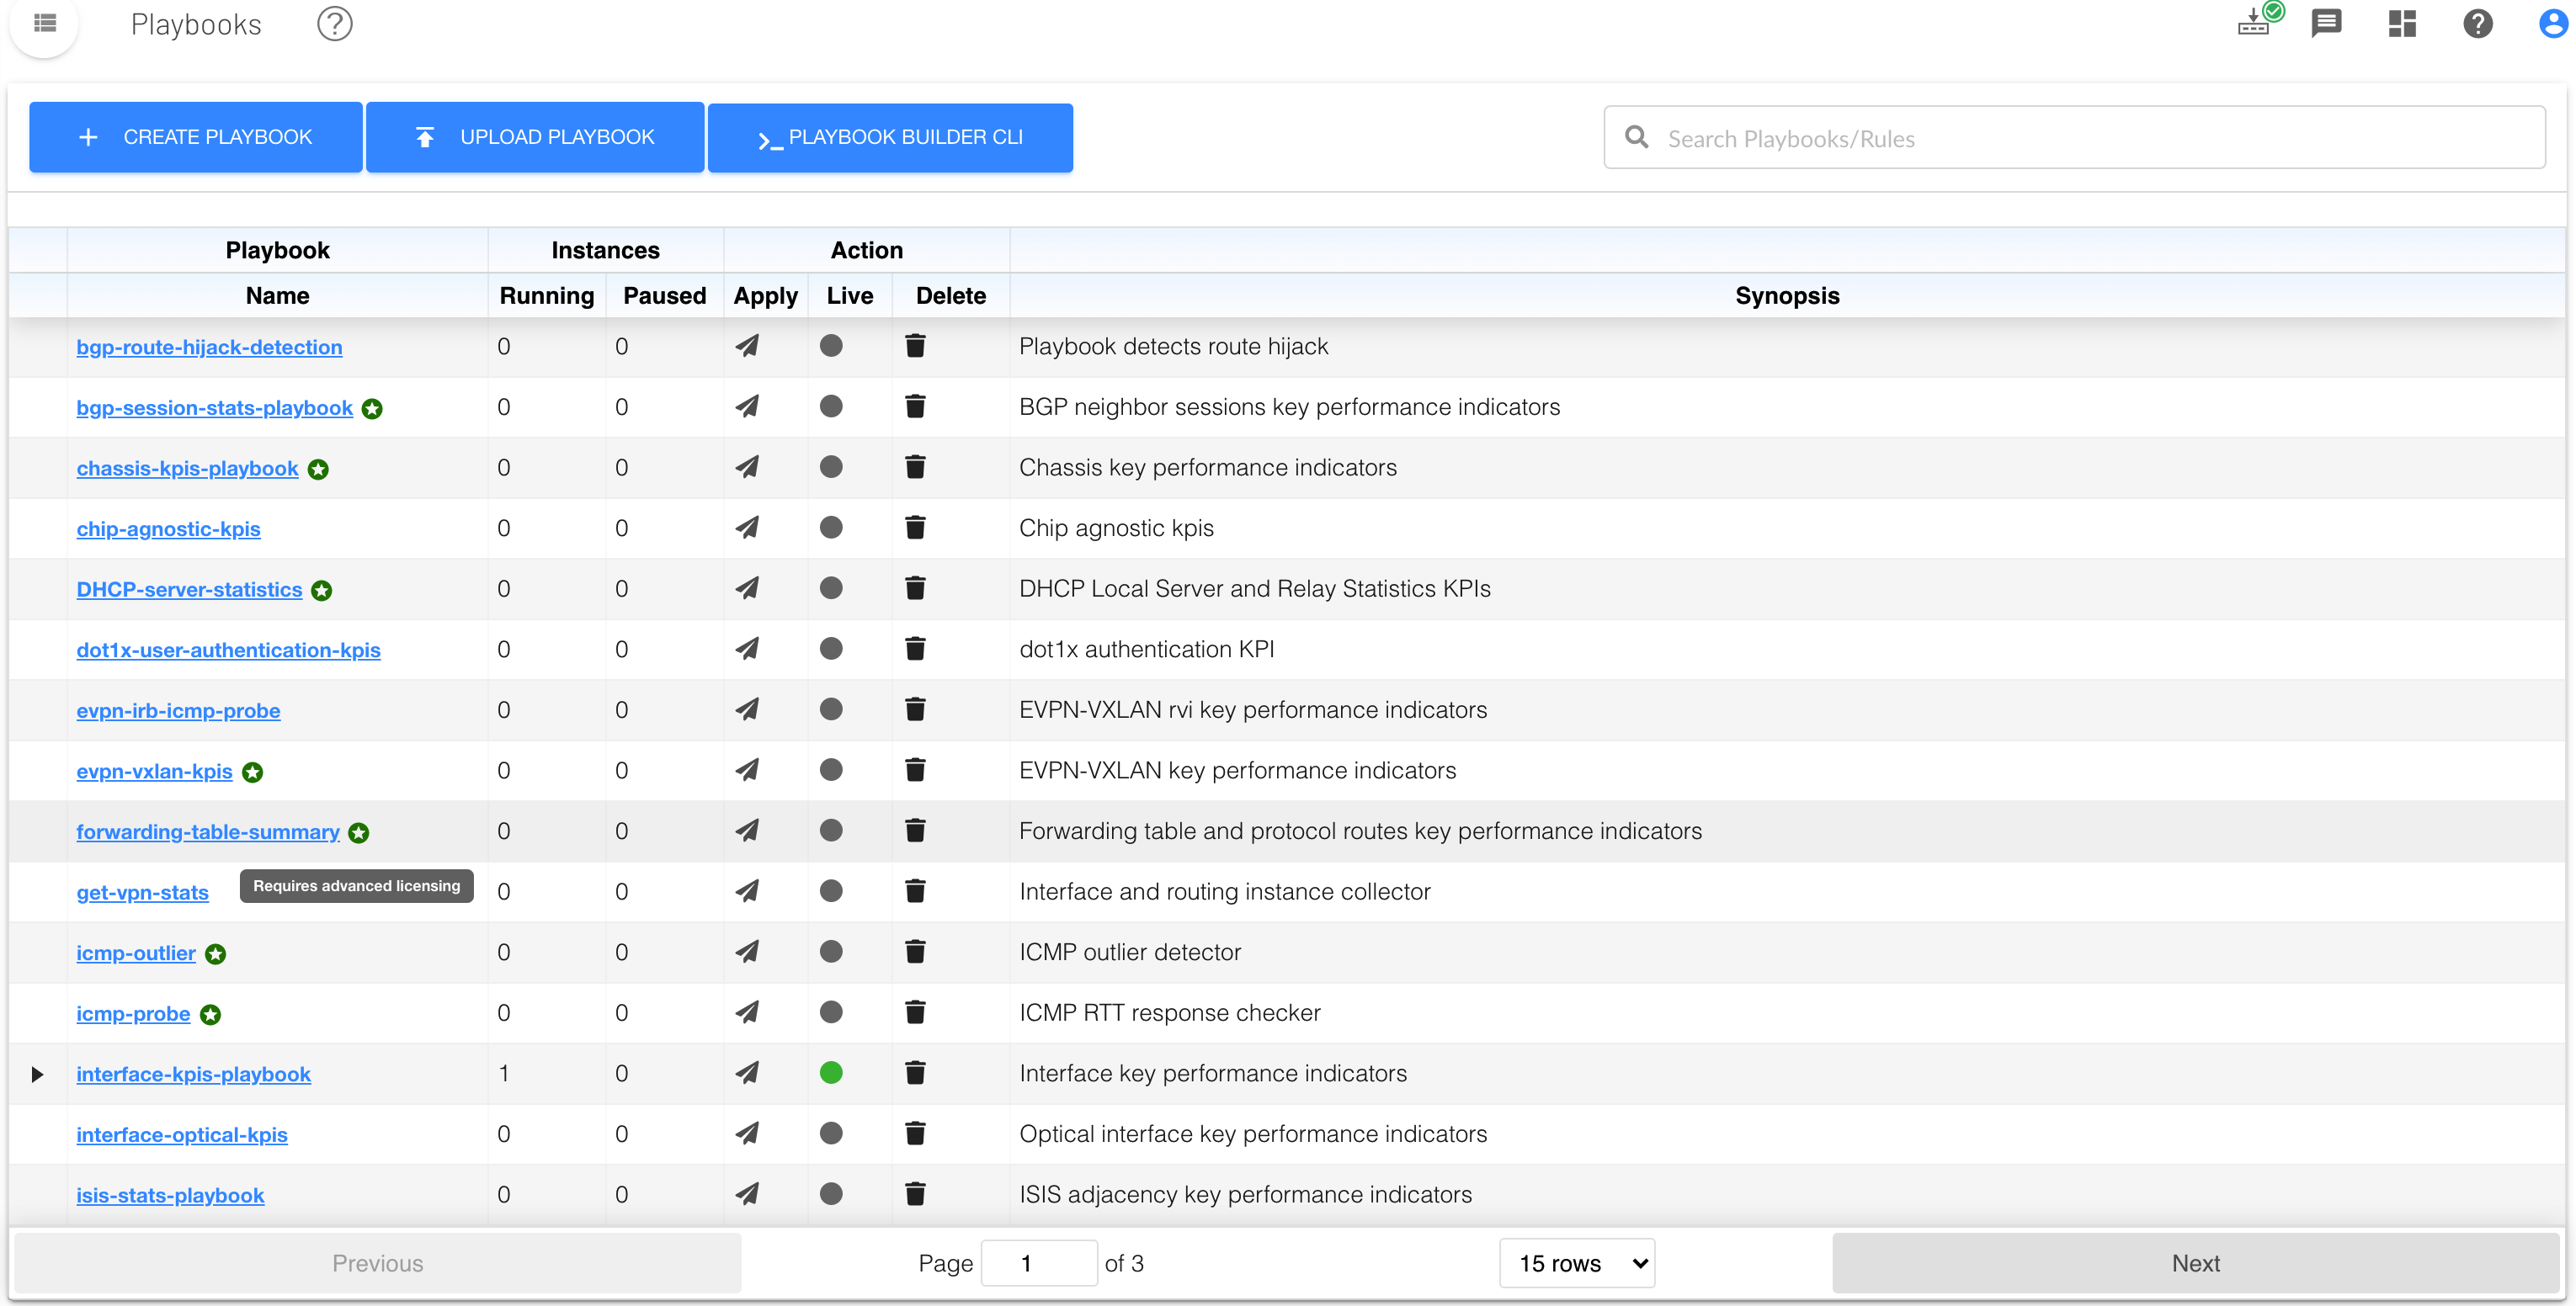Open the dashboard grid icon in header

[2402, 23]
